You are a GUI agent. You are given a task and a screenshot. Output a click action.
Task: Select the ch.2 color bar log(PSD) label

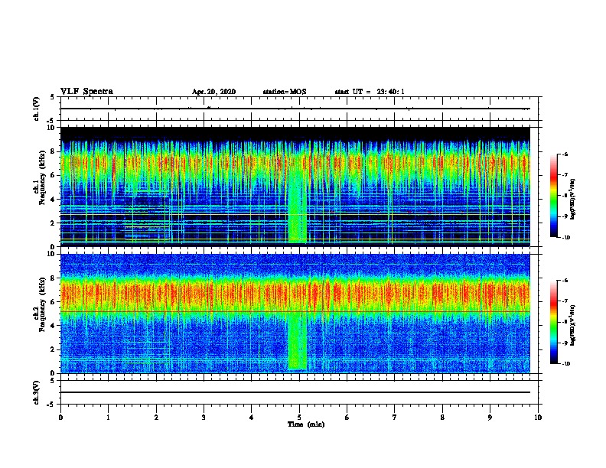(572, 325)
